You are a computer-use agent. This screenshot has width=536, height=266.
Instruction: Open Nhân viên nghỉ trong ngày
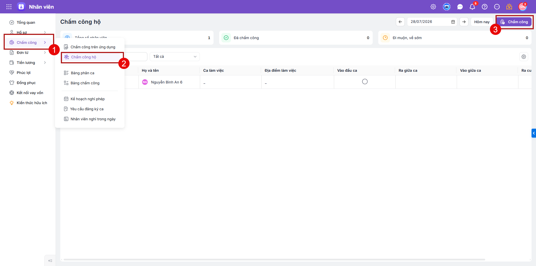coord(90,119)
